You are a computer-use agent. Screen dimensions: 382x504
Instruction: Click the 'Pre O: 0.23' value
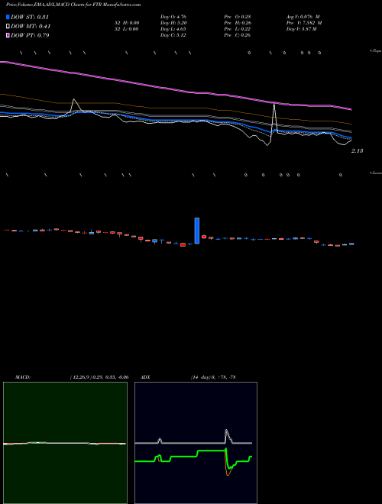(238, 17)
